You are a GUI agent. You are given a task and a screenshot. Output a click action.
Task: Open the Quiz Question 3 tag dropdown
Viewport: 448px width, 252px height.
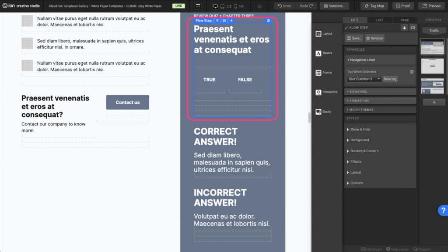[x=364, y=79]
